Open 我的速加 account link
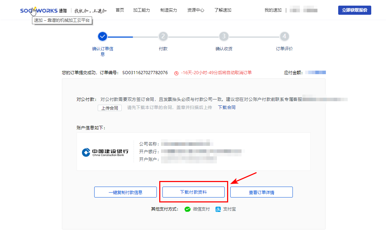The width and height of the screenshot is (386, 233). click(273, 10)
